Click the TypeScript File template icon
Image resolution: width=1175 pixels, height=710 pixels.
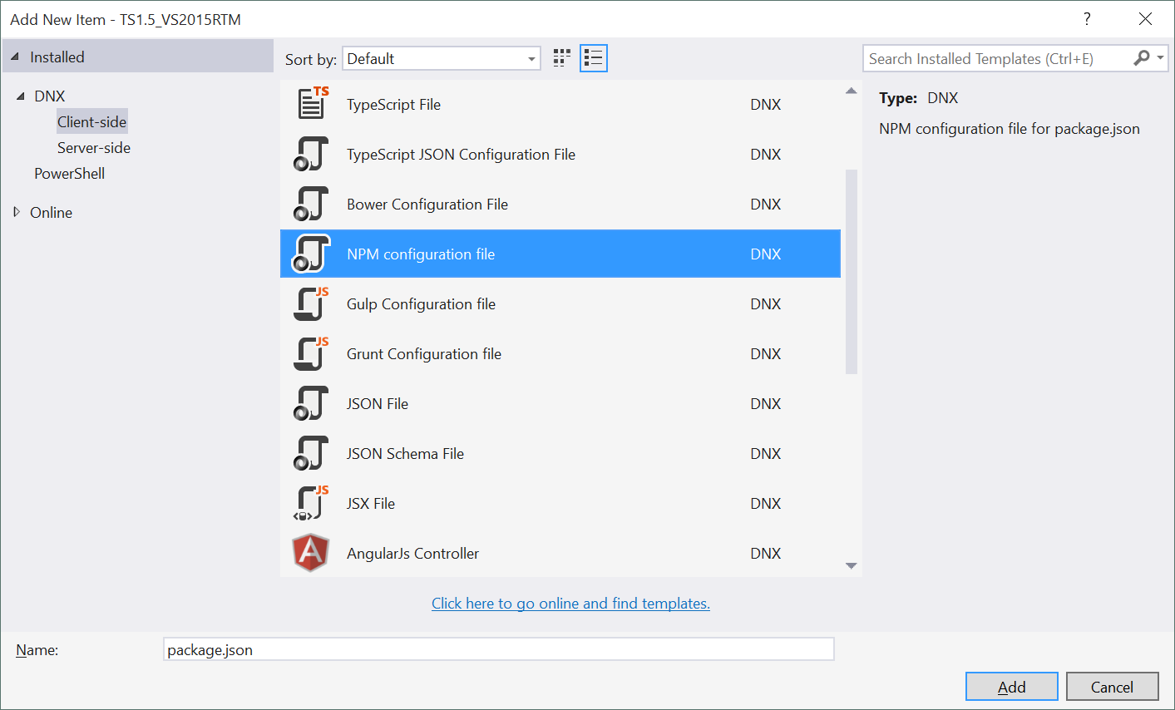click(x=312, y=105)
